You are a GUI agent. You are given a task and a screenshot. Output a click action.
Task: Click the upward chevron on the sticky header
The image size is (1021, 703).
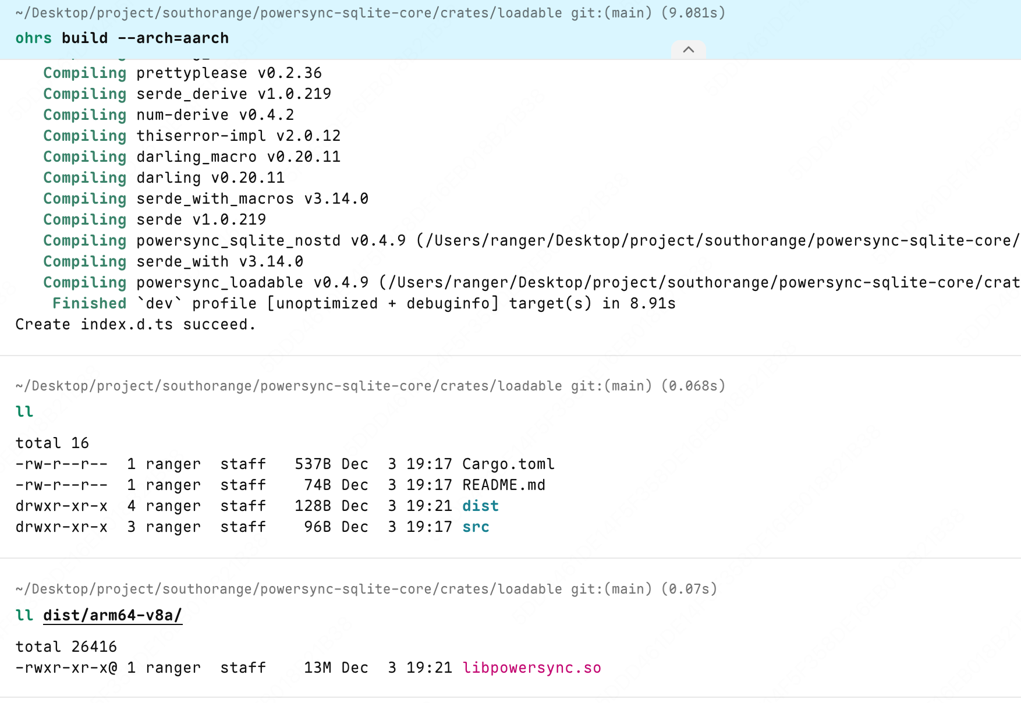click(689, 49)
